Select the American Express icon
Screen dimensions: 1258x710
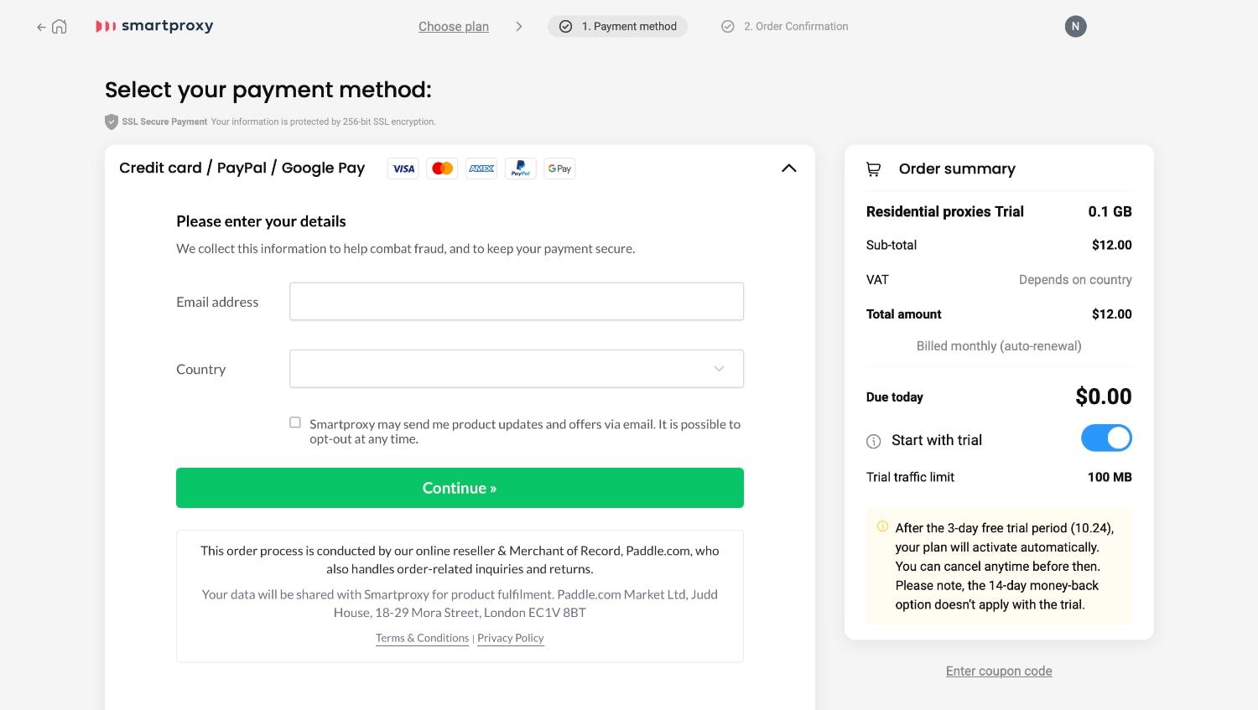tap(481, 168)
